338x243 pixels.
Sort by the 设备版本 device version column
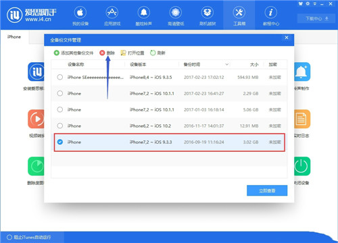click(138, 65)
